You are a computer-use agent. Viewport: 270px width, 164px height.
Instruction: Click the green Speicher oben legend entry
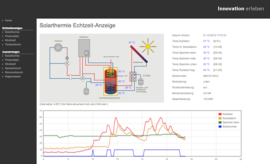click(229, 122)
